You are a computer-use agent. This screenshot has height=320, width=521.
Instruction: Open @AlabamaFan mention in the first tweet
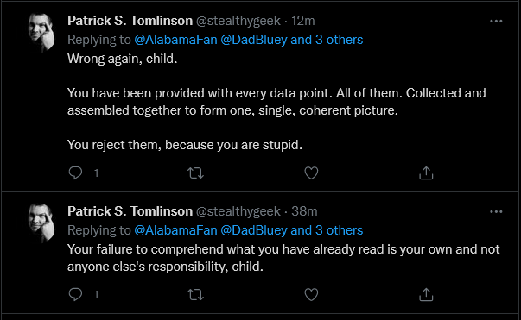coord(175,40)
